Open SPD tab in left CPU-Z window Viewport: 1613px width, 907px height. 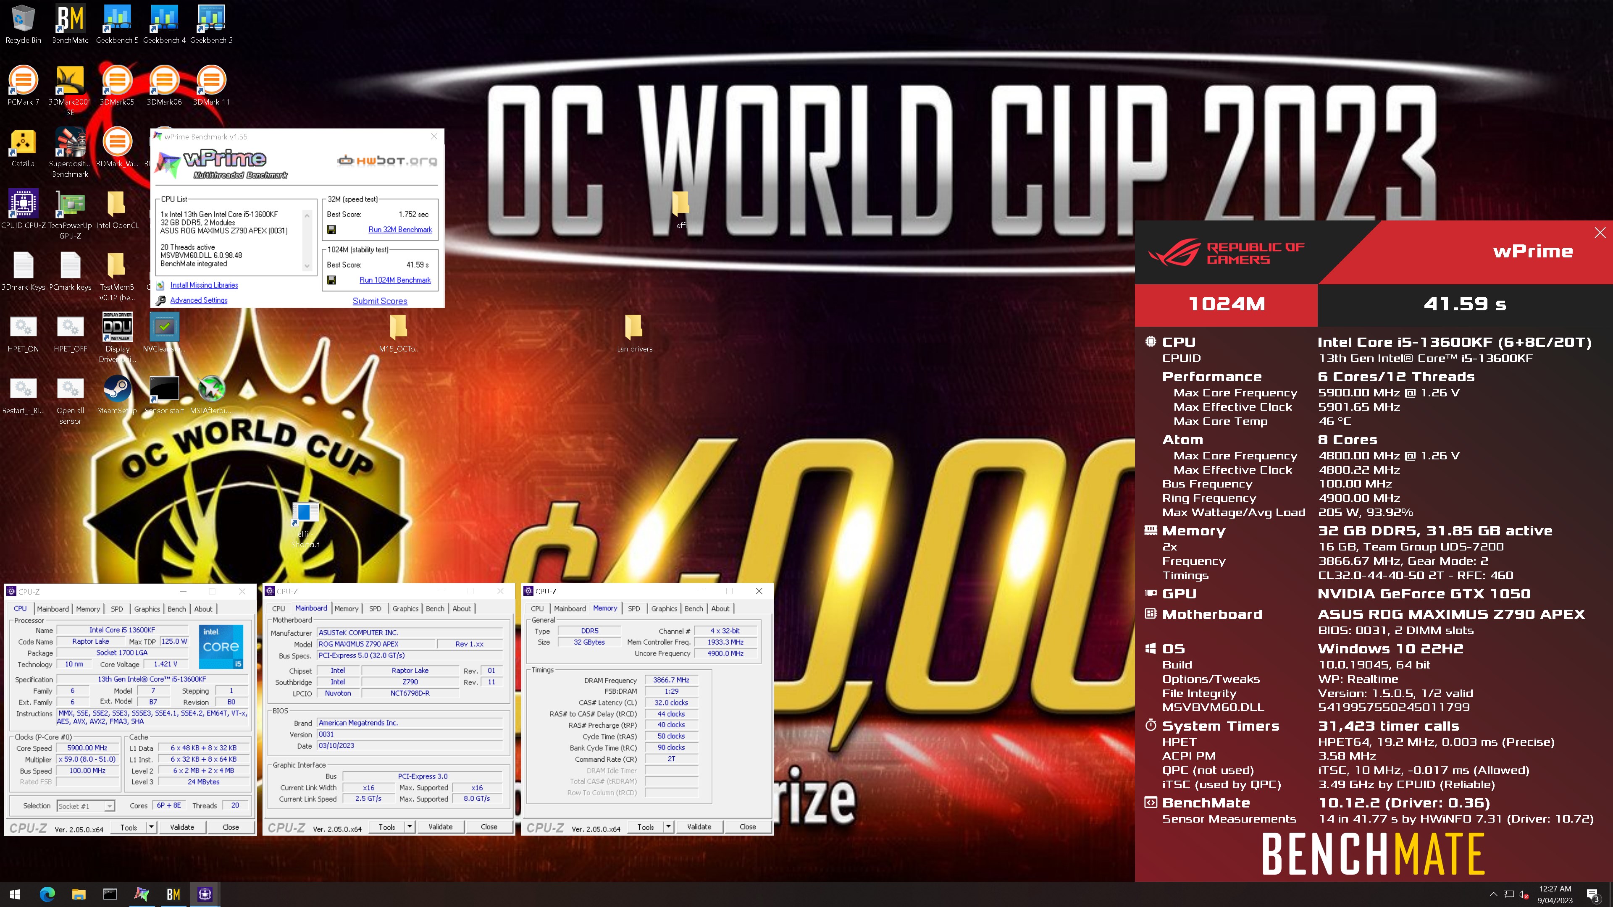pyautogui.click(x=117, y=609)
